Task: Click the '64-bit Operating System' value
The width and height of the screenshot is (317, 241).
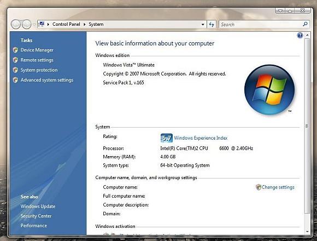Action: (185, 165)
